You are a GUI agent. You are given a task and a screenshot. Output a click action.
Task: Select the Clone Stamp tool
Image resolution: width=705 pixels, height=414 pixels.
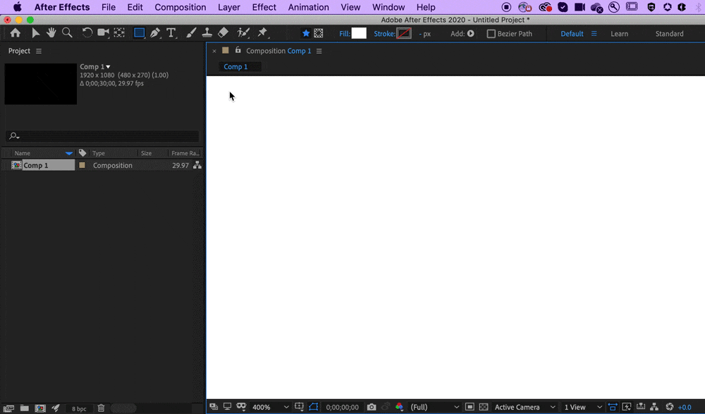[207, 32]
